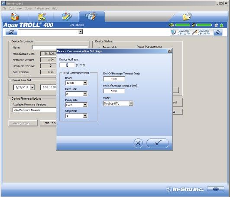Open the File menu
This screenshot has width=230, height=197.
4,8
